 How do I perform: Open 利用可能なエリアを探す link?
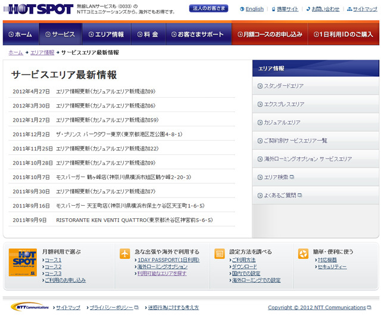(x=162, y=274)
